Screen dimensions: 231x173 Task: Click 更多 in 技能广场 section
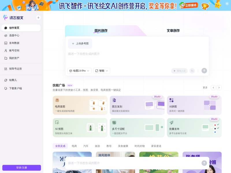pos(205,88)
